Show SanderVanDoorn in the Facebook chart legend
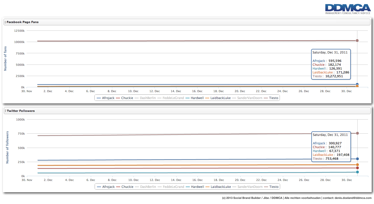The width and height of the screenshot is (374, 204). [250, 98]
